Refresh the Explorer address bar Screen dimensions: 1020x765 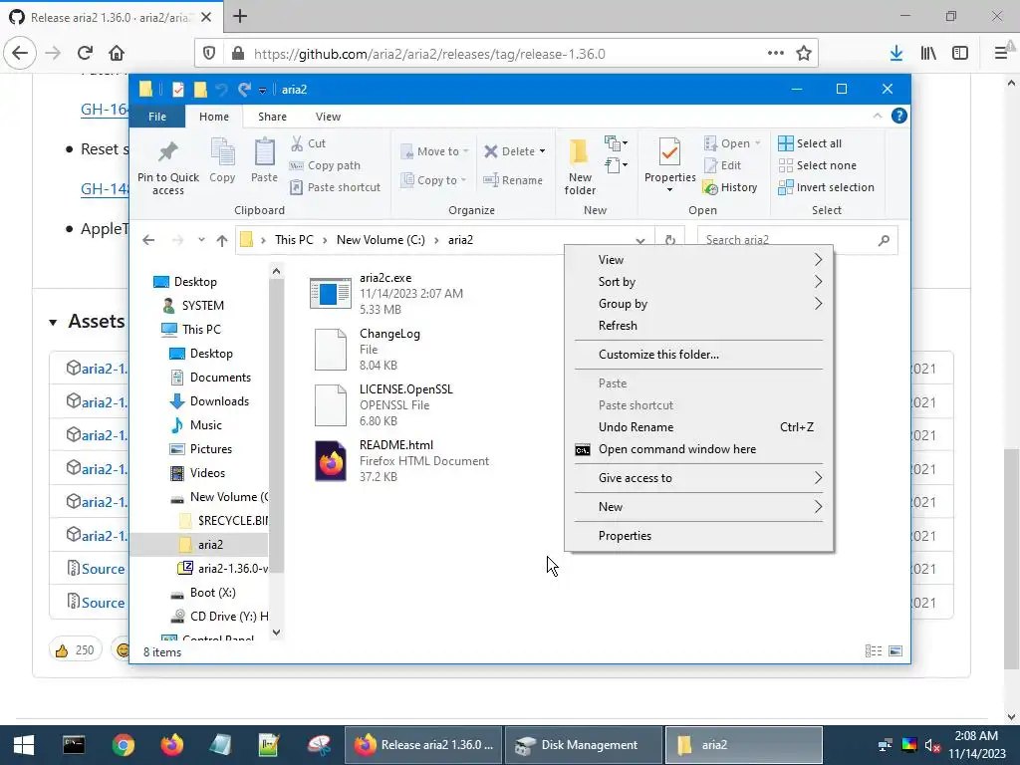(670, 240)
